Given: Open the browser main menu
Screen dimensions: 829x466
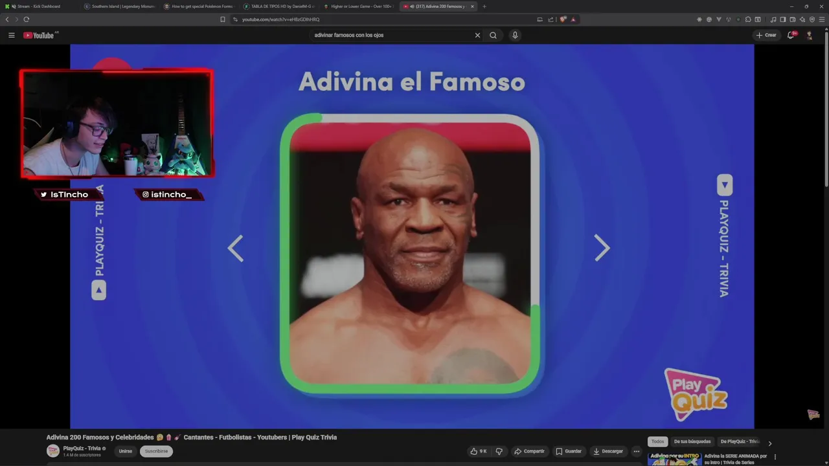Looking at the screenshot, I should point(822,19).
